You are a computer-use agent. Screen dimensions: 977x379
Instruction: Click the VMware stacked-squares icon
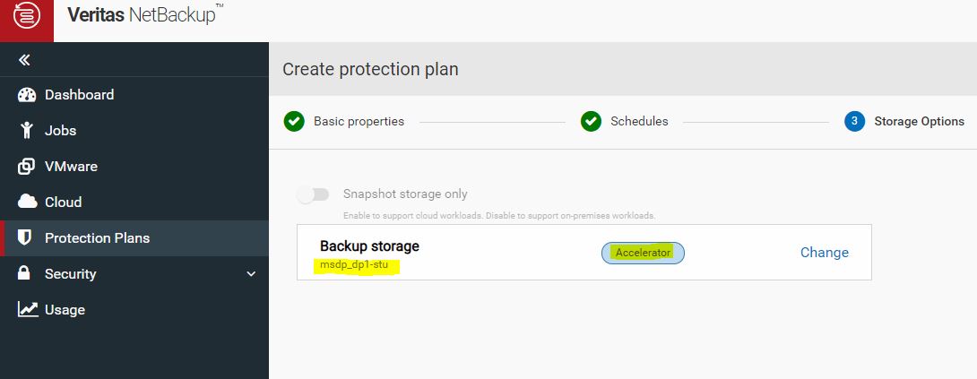[27, 167]
